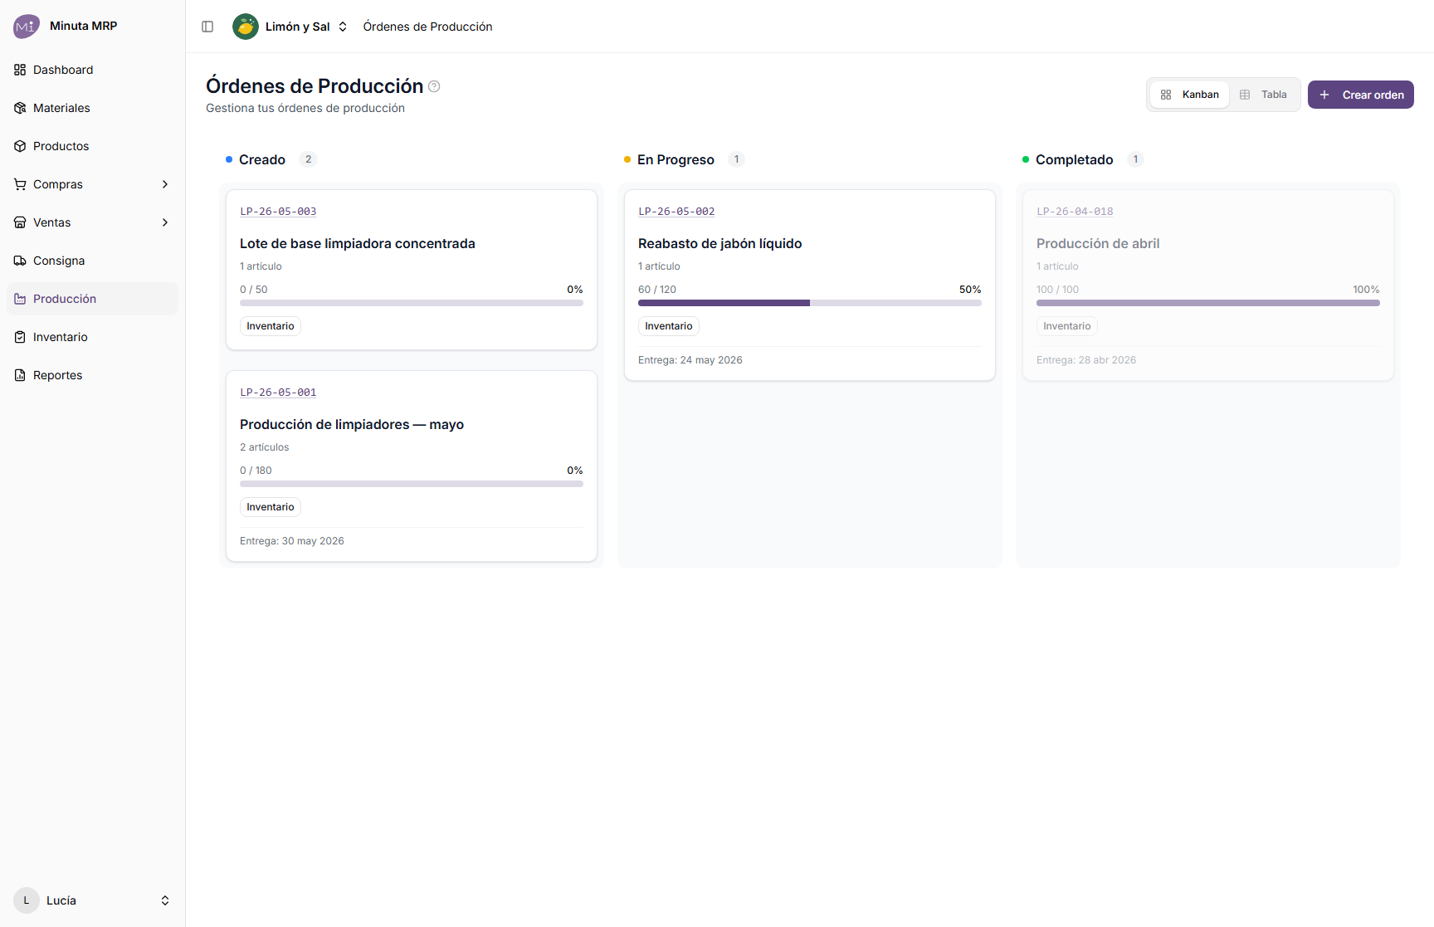Click 'Gestiona tus órdenes de producción' subtitle
Viewport: 1434px width, 927px height.
(305, 108)
